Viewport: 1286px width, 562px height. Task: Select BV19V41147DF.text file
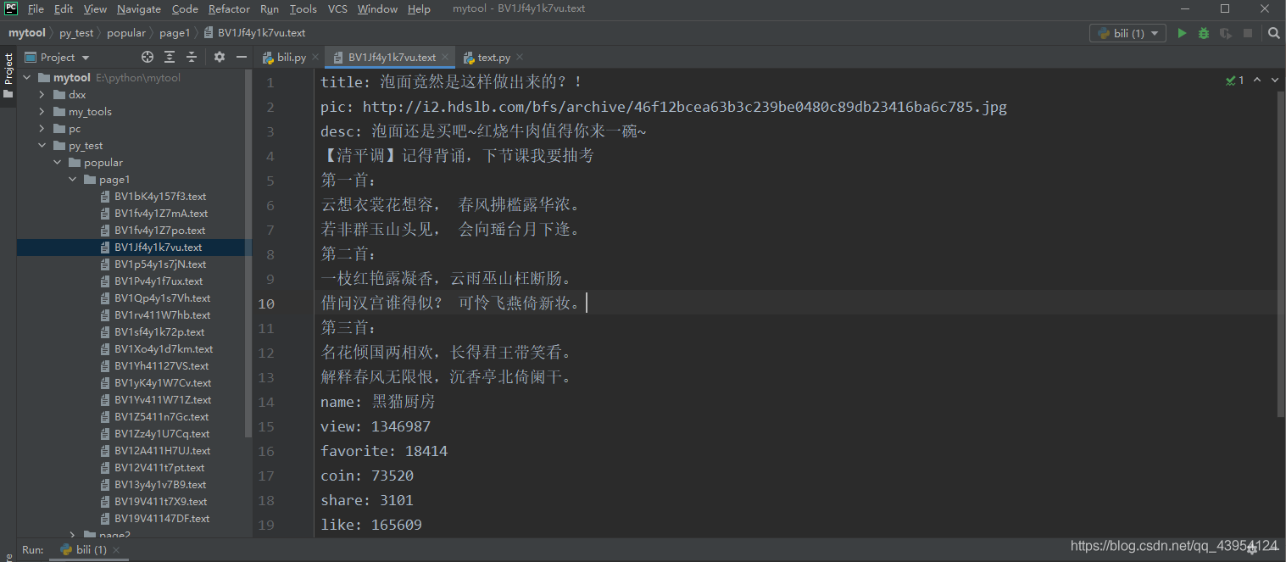tap(162, 518)
